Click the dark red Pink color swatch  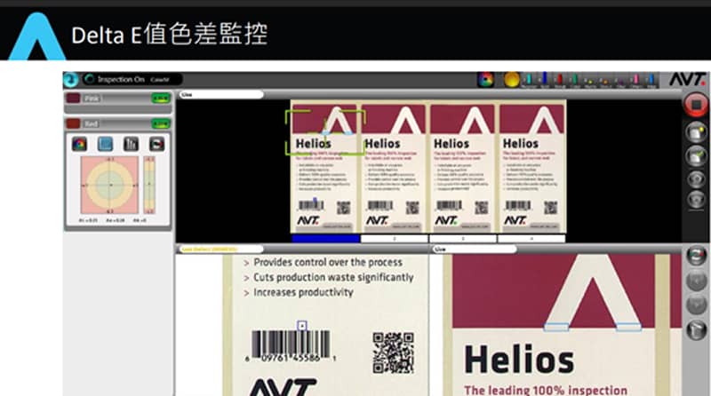(x=74, y=99)
